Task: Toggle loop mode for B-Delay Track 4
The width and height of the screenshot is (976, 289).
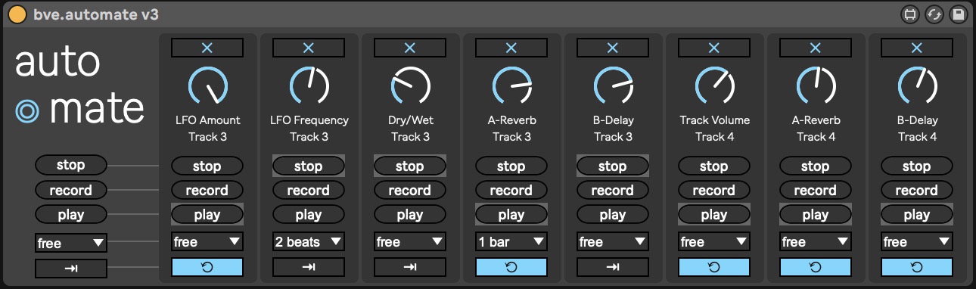Action: pyautogui.click(x=917, y=267)
